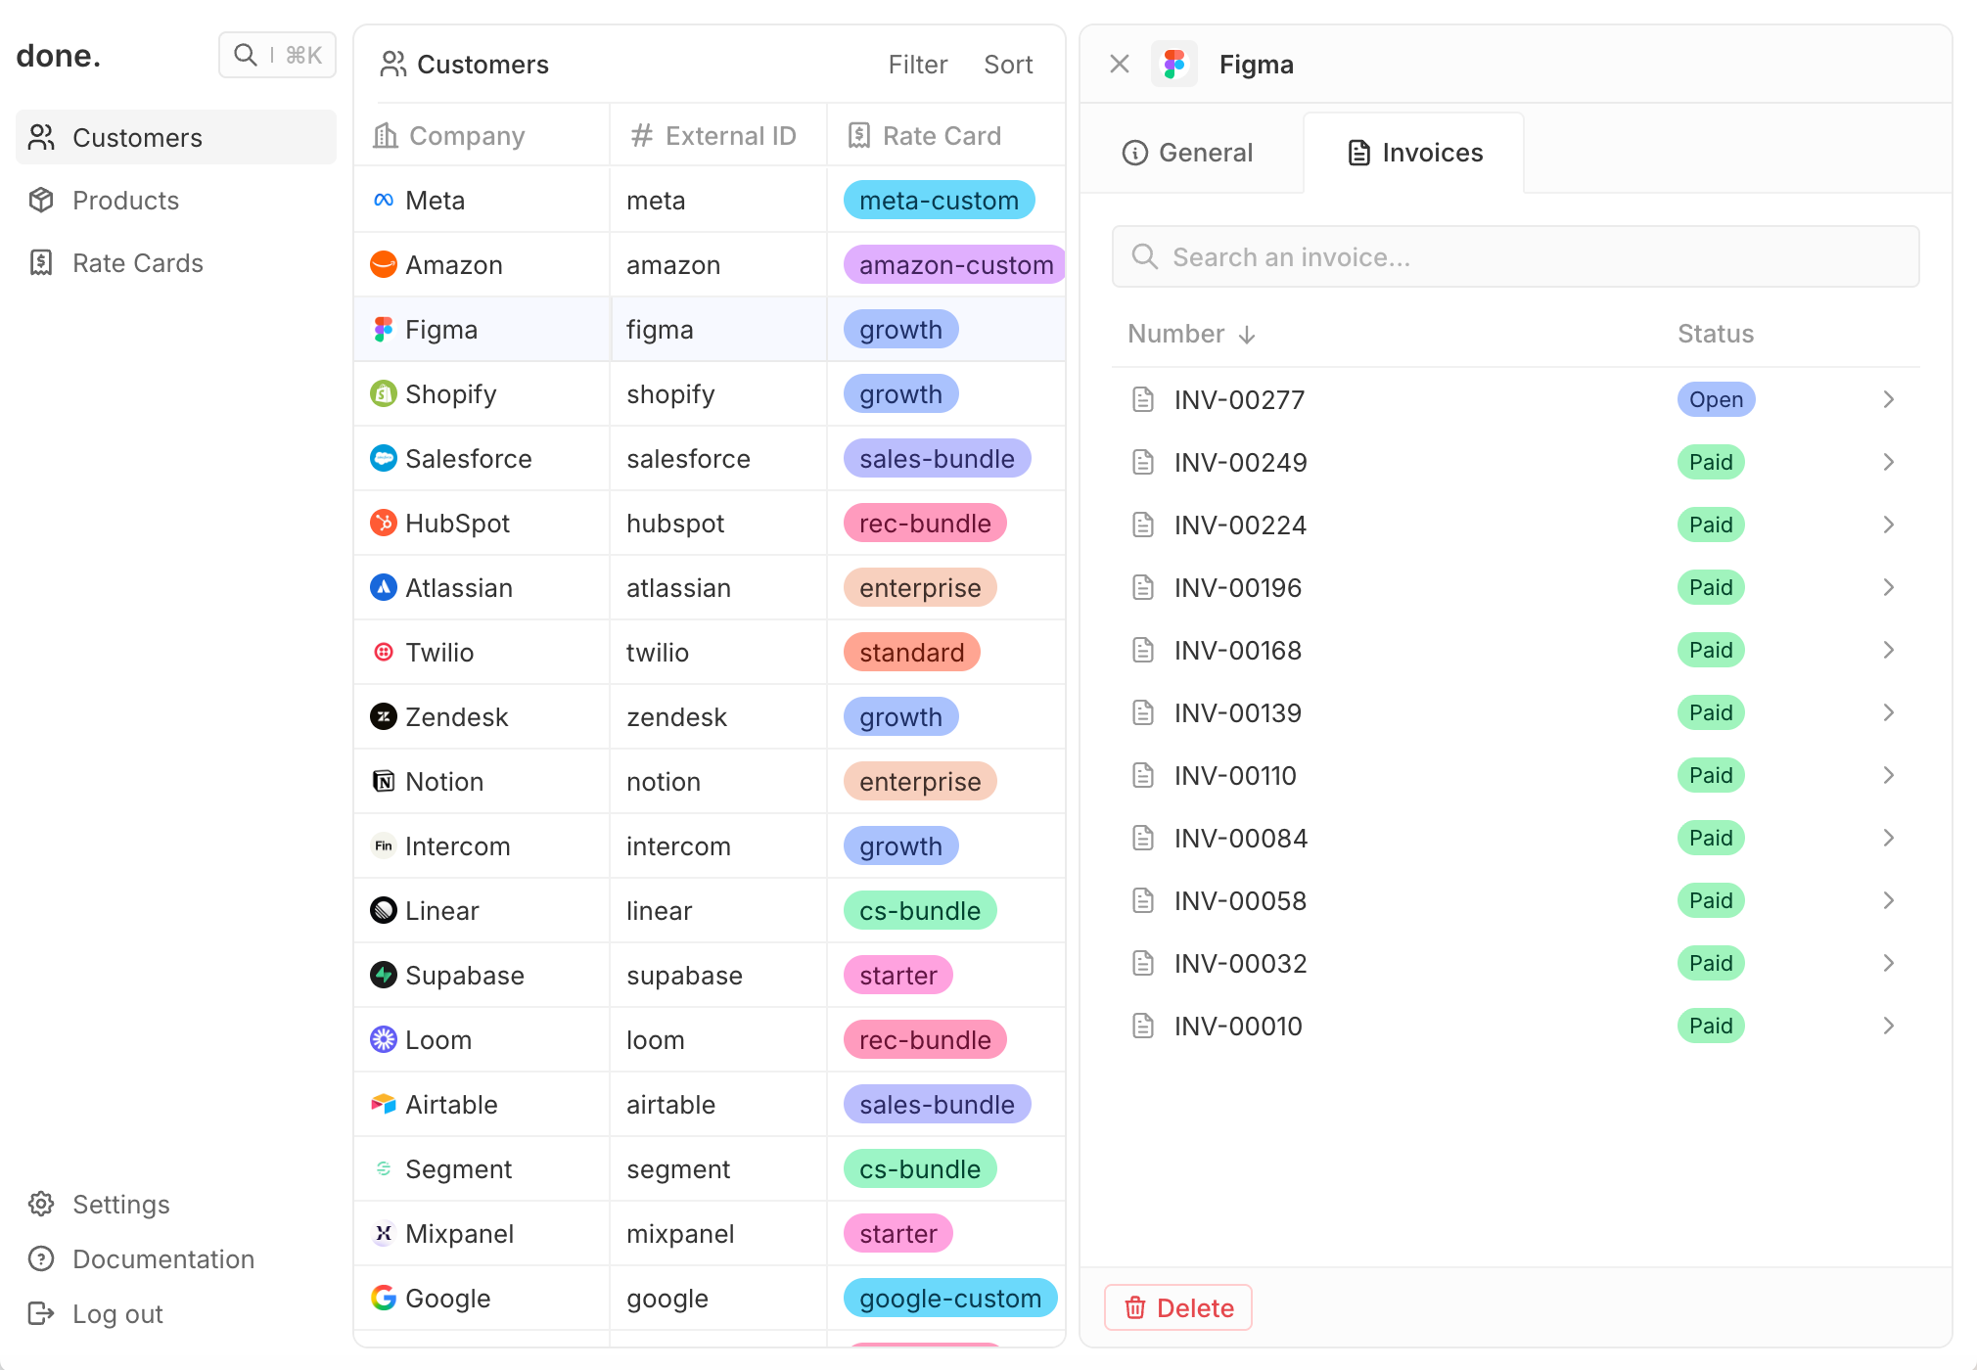
Task: Open the Customers page in sidebar
Action: pos(176,137)
